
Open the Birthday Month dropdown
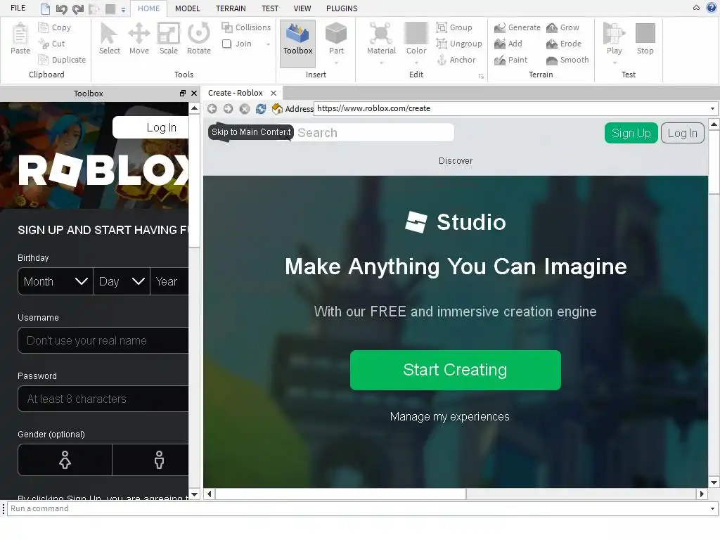tap(55, 281)
